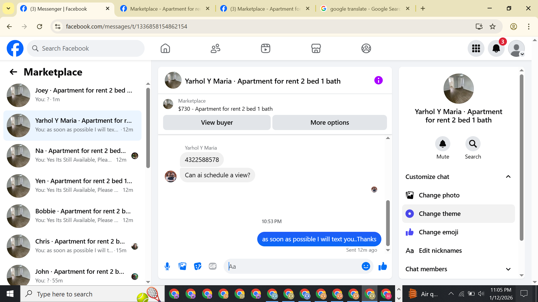This screenshot has height=302, width=538.
Task: Mute this conversation with the bell
Action: pos(442,144)
